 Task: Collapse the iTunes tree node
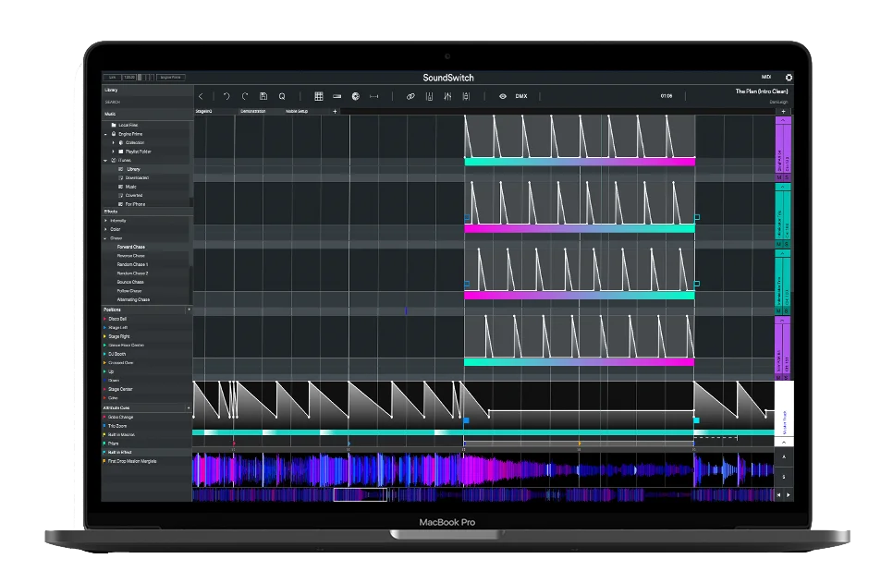(106, 161)
